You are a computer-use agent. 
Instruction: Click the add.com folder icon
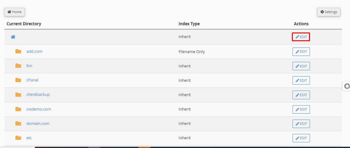point(18,51)
